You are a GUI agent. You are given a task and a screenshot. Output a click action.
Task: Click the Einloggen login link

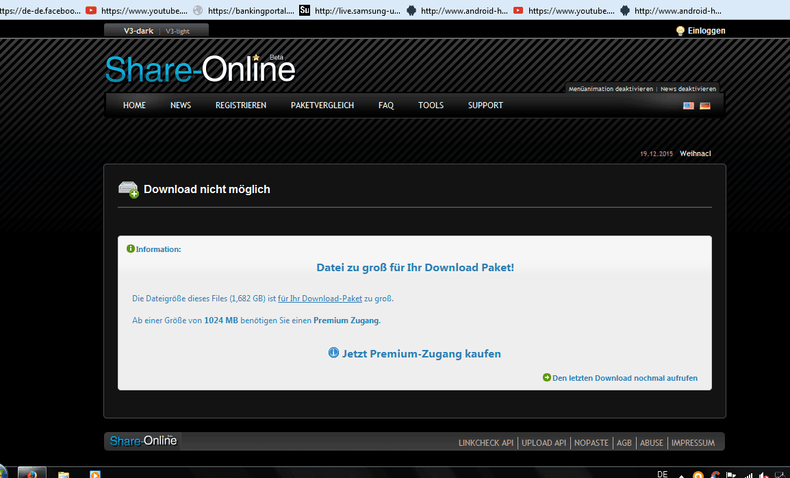click(x=706, y=31)
